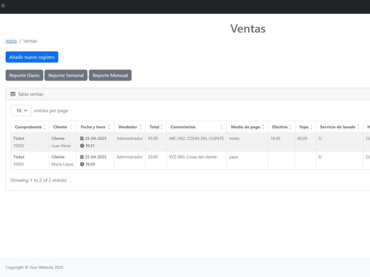Click Añadir nuevo registro button

point(32,57)
